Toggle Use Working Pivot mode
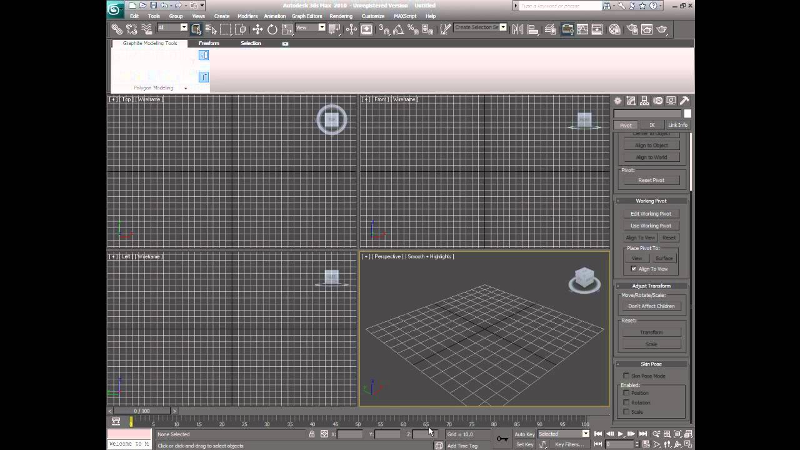Image resolution: width=800 pixels, height=450 pixels. point(651,226)
